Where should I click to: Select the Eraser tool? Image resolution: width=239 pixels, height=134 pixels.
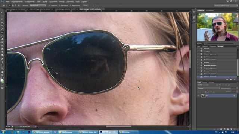point(2,45)
